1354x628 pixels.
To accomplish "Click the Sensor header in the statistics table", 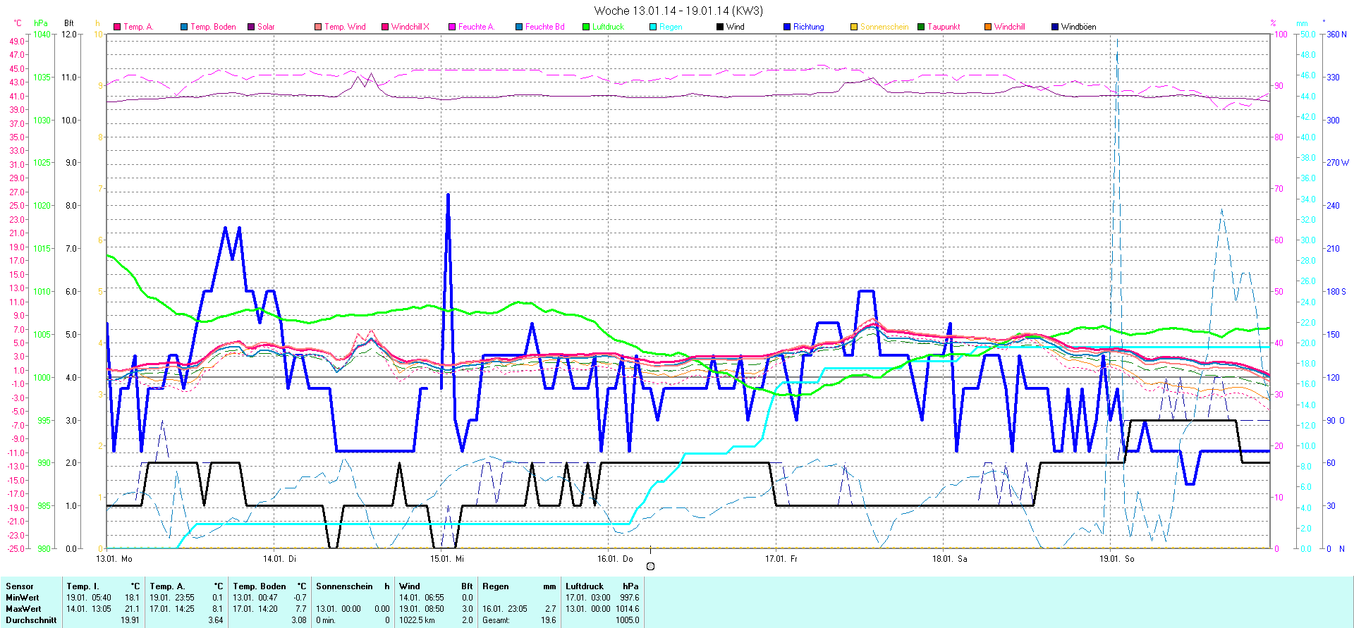I will [20, 586].
